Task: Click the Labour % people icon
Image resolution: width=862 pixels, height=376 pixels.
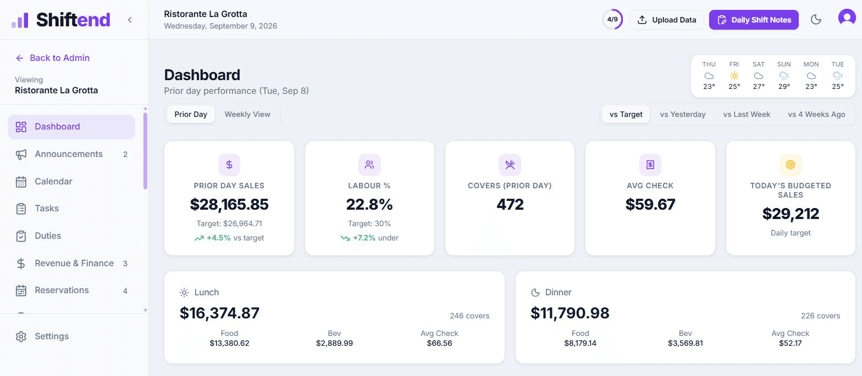Action: (x=369, y=165)
